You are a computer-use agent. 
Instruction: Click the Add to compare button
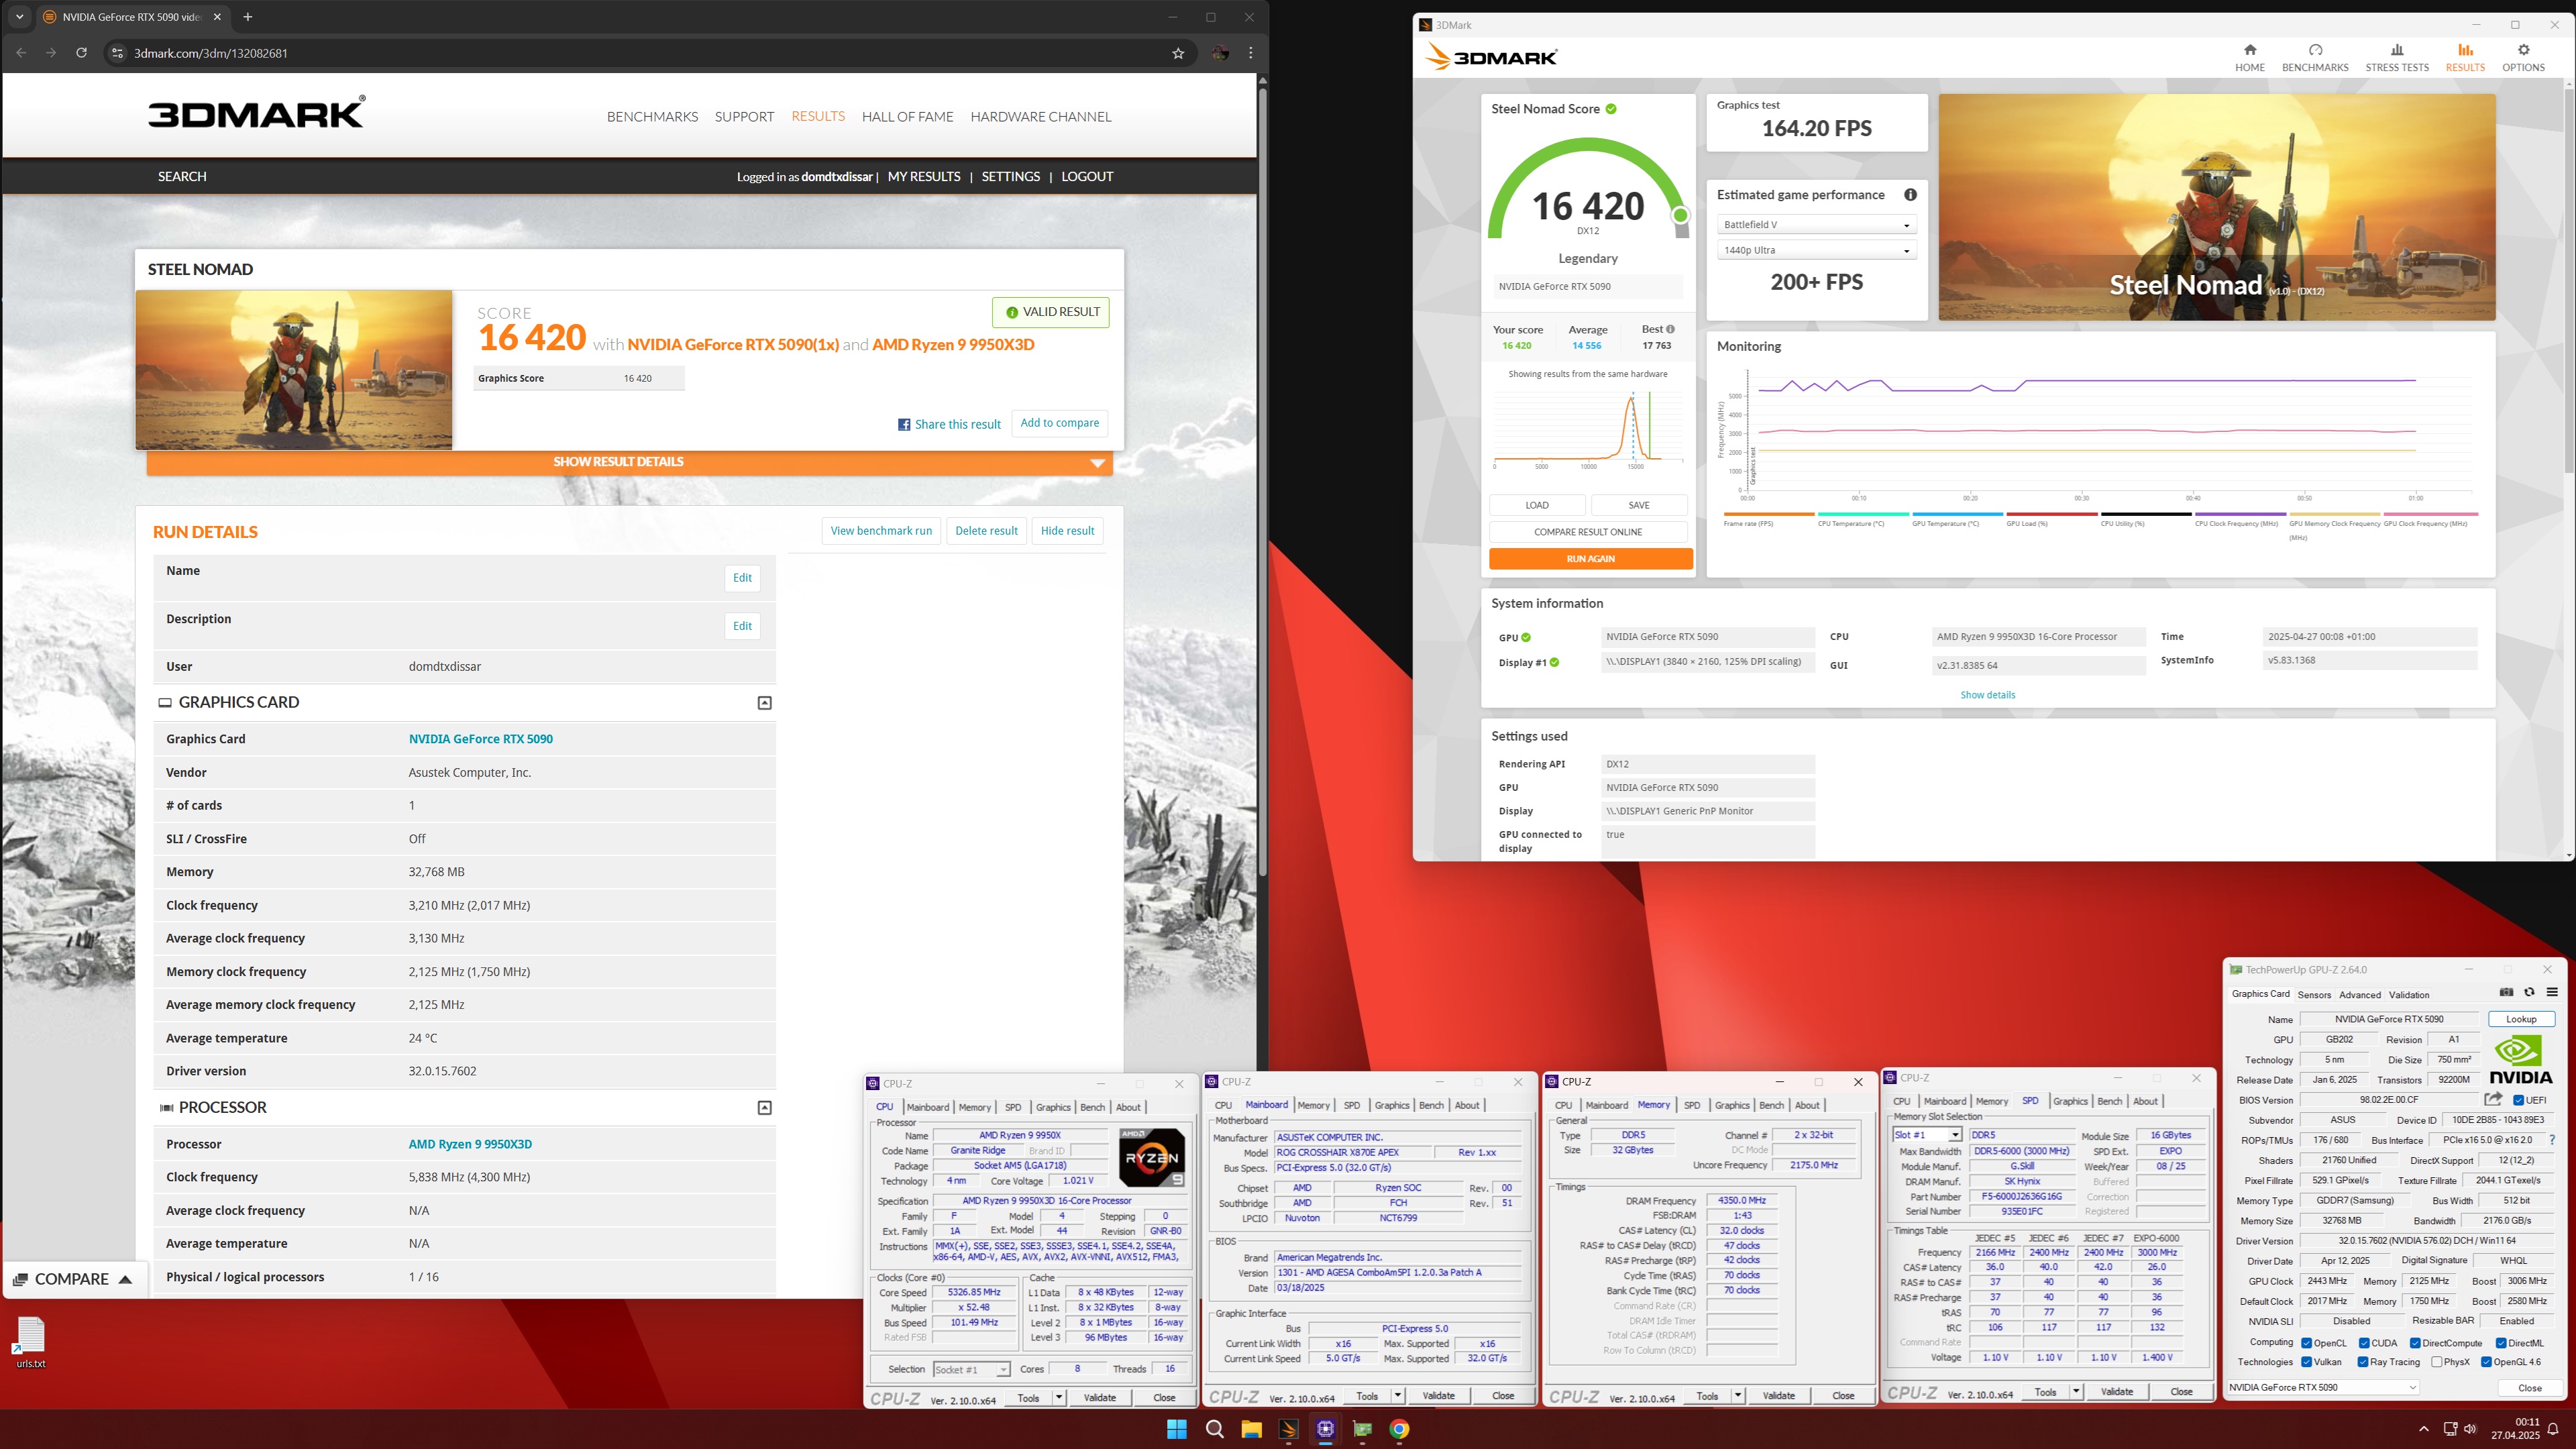1059,423
